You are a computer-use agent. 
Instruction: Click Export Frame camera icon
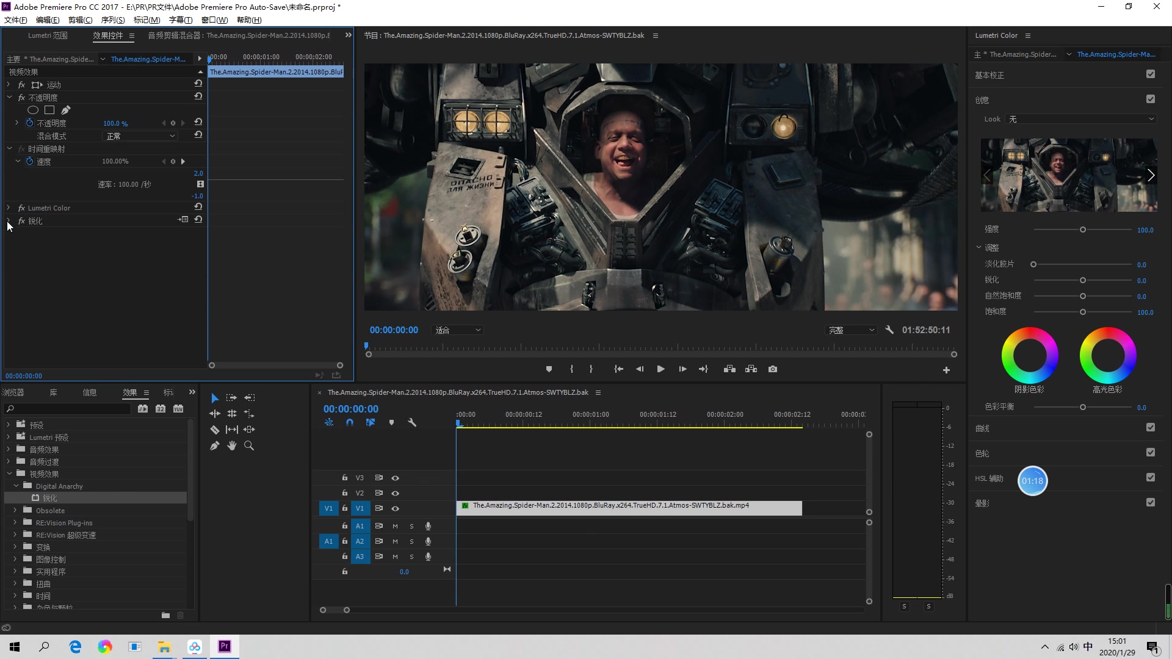tap(773, 369)
